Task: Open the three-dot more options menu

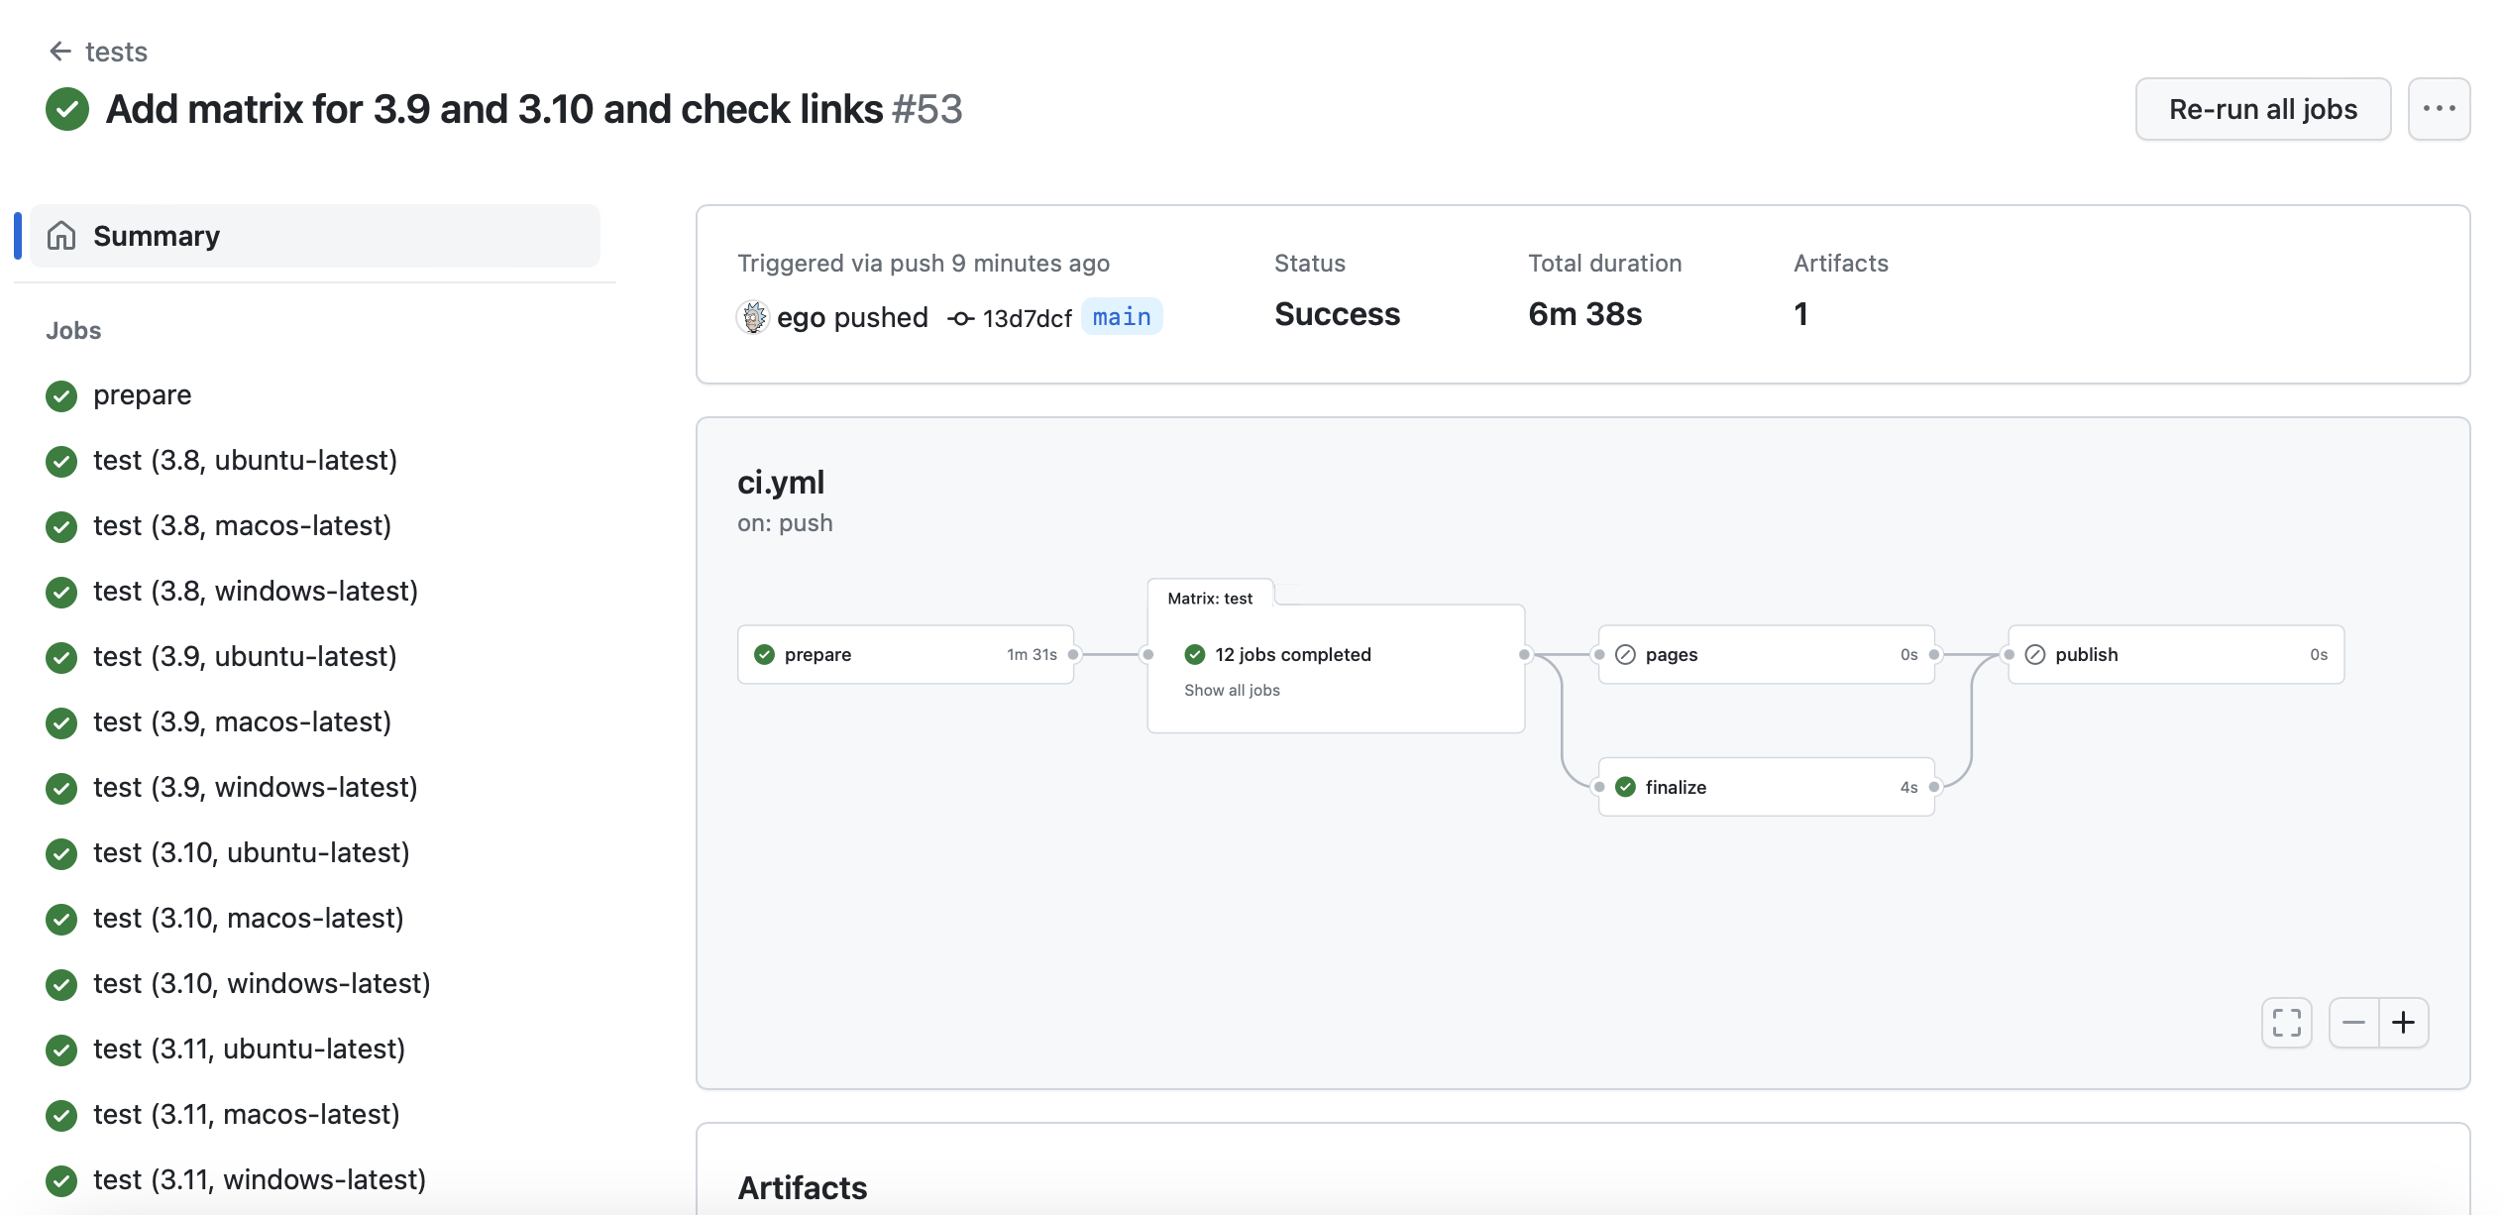Action: (2439, 109)
